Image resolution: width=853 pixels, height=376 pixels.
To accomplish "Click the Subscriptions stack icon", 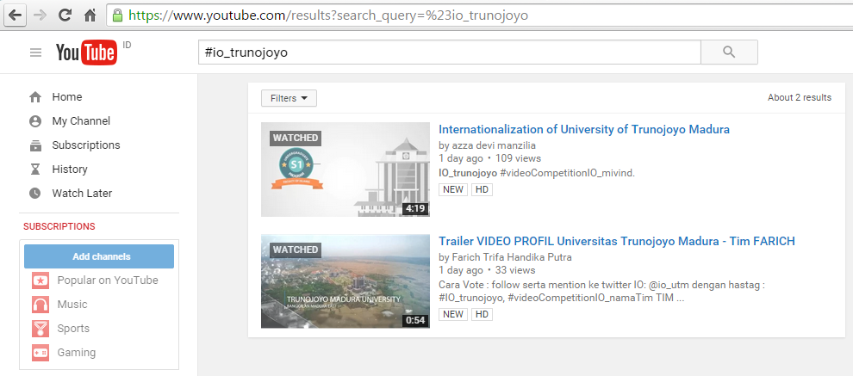I will (35, 145).
